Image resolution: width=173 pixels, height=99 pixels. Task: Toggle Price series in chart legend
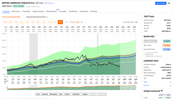click(x=38, y=94)
